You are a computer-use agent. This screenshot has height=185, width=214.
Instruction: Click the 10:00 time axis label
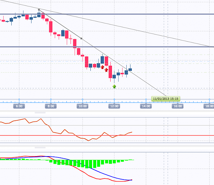tap(83, 106)
